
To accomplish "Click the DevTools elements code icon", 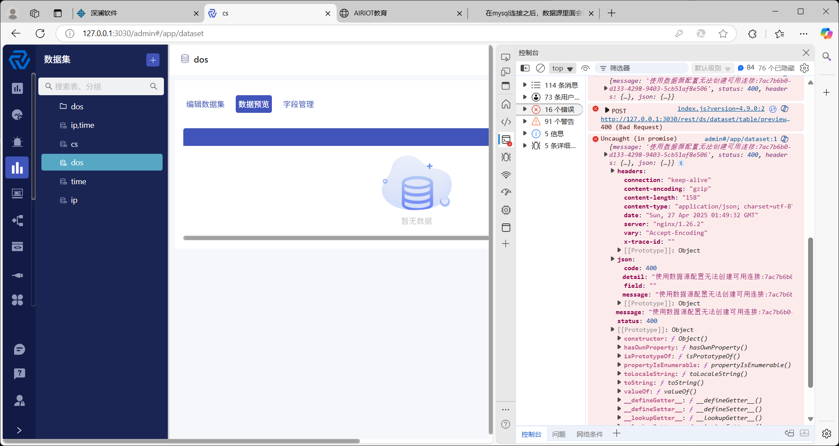I will coord(506,122).
